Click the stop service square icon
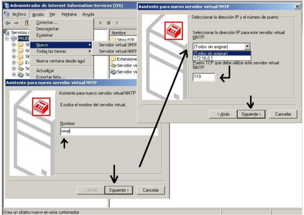This screenshot has height=215, width=304. tap(109, 23)
